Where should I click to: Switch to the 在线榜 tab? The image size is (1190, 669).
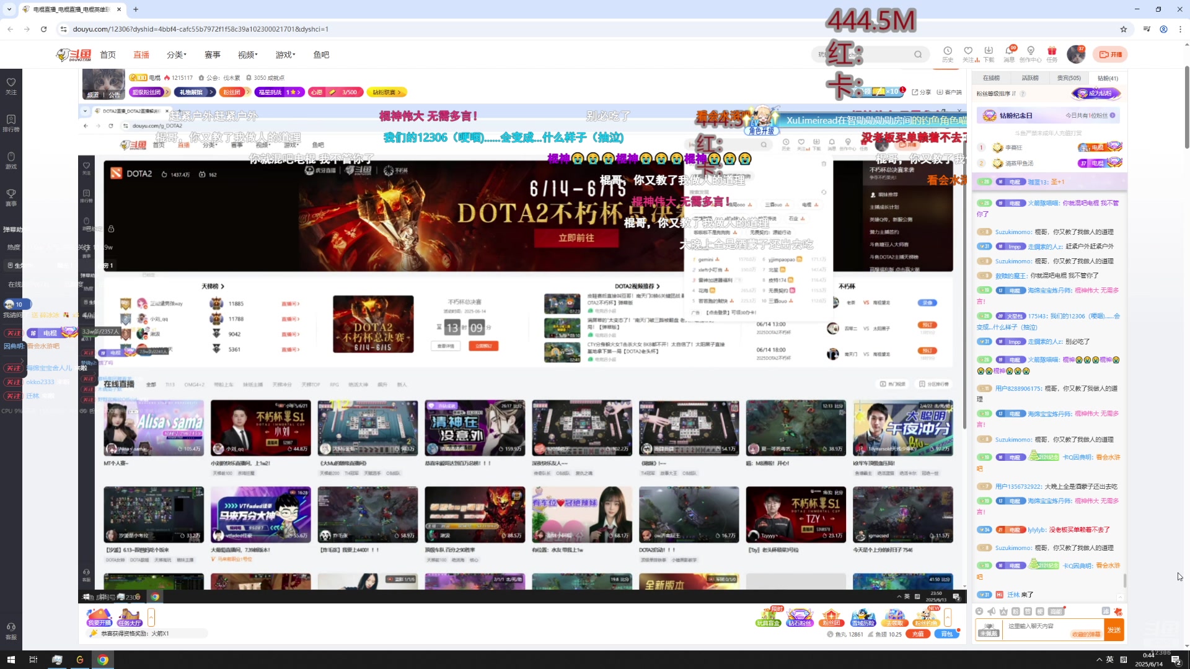tap(991, 78)
